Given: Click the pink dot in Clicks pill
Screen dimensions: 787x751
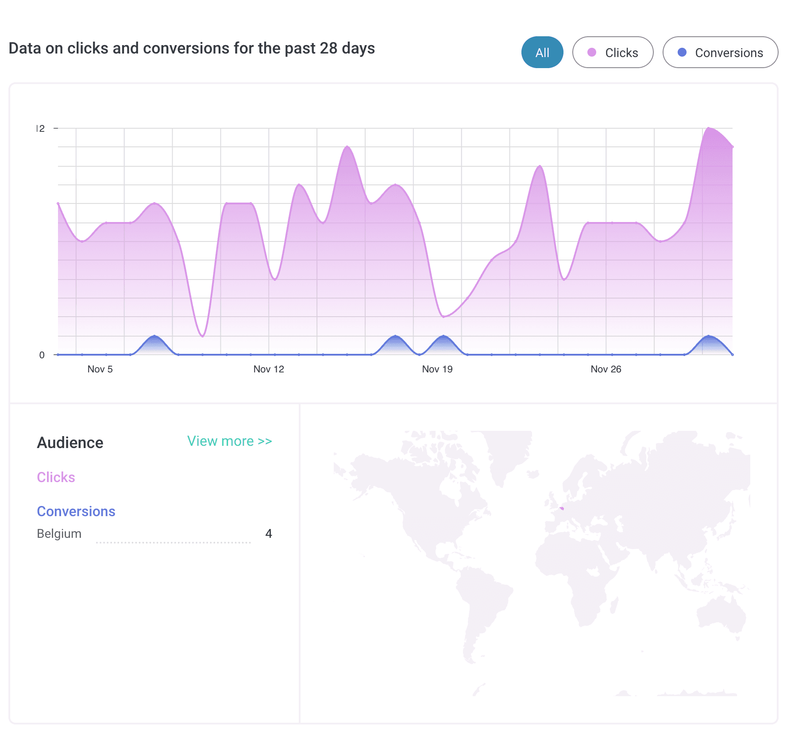Looking at the screenshot, I should (x=592, y=52).
